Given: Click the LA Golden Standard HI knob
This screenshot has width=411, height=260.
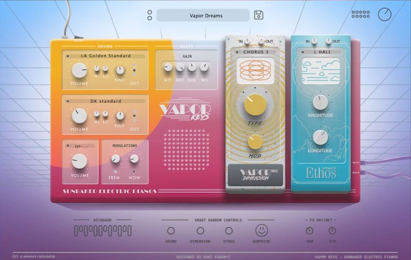Looking at the screenshot, I should (x=97, y=68).
